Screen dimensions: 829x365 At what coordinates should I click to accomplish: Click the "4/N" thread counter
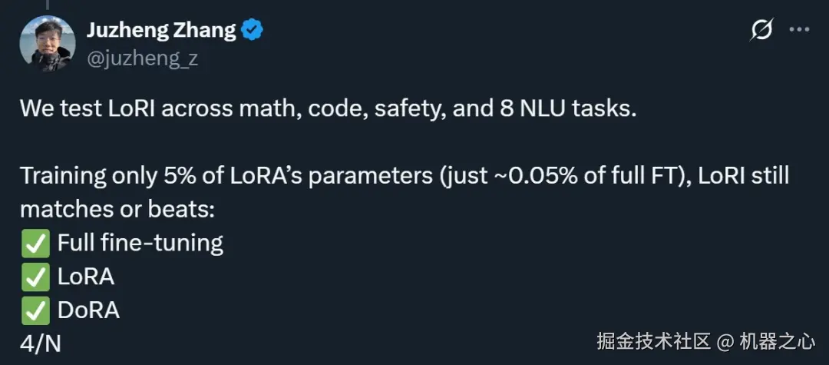point(40,343)
